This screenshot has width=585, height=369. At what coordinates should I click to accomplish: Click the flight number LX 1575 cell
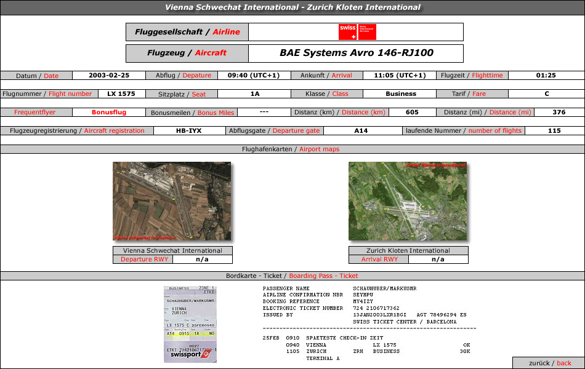pyautogui.click(x=121, y=94)
